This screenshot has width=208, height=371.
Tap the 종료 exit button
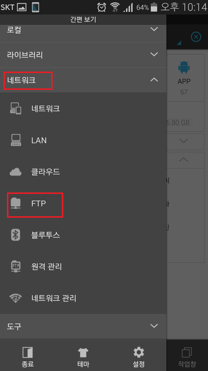(28, 357)
